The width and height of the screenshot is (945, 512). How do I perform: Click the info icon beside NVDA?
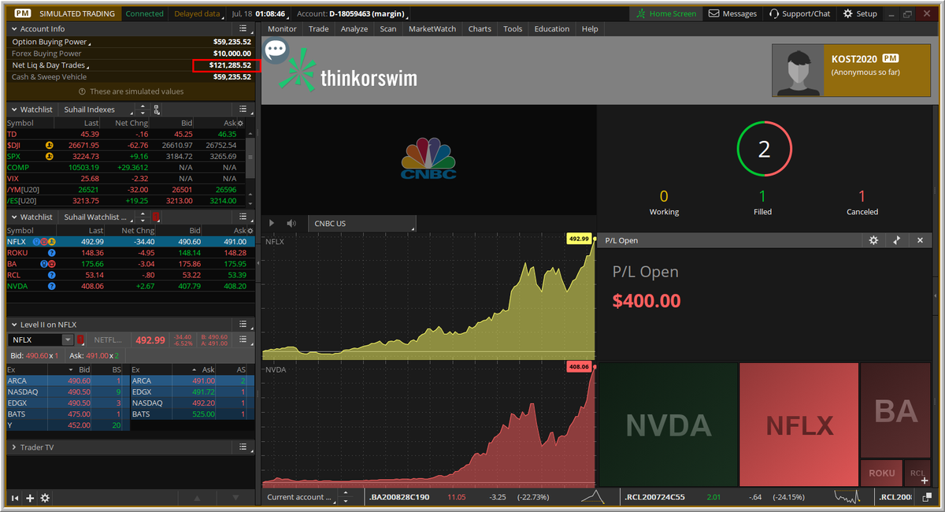[51, 286]
